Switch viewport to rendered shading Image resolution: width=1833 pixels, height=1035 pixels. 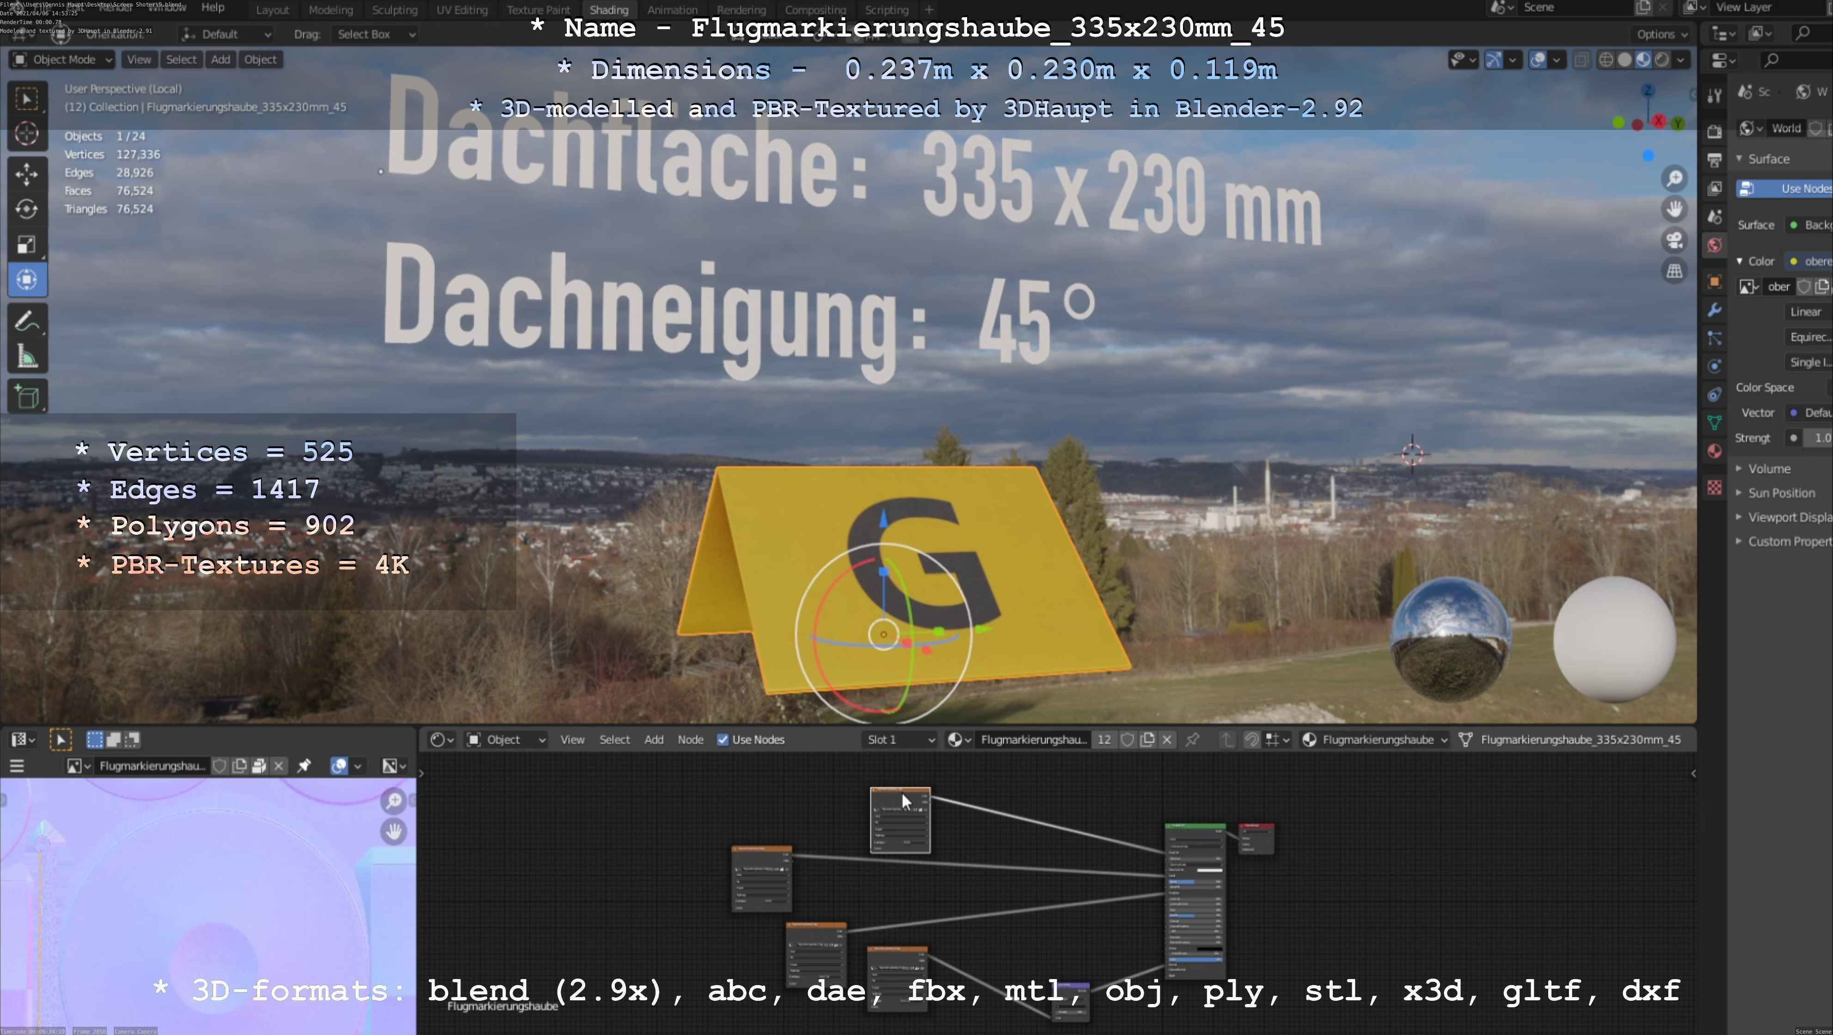point(1661,60)
